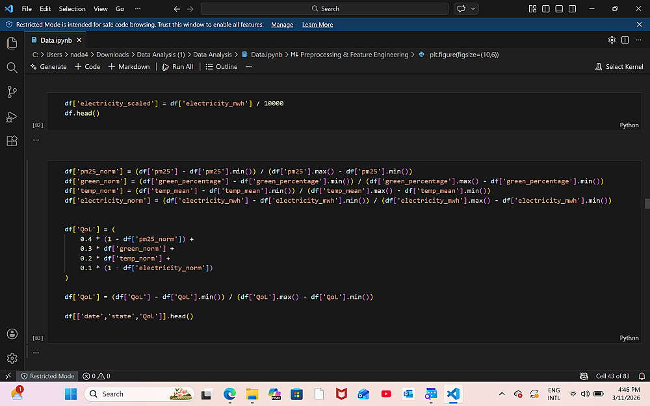
Task: Toggle the bottom panel layout button
Action: point(559,8)
